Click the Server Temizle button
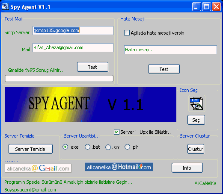This screenshot has height=194, width=223. coord(30,149)
